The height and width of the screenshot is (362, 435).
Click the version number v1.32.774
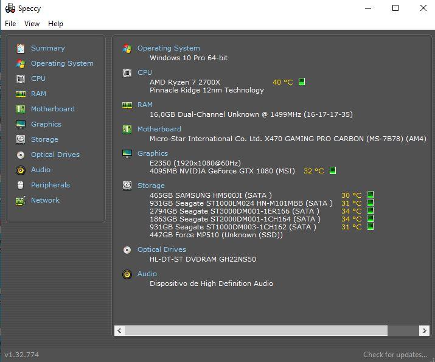(22, 355)
